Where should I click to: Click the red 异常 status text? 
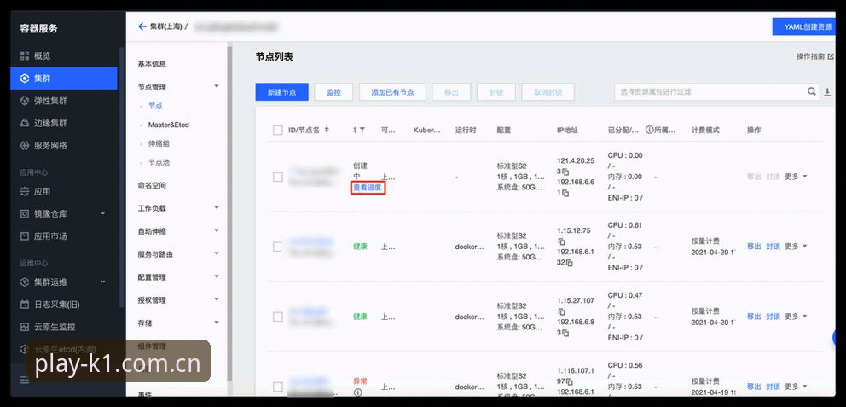[x=361, y=381]
